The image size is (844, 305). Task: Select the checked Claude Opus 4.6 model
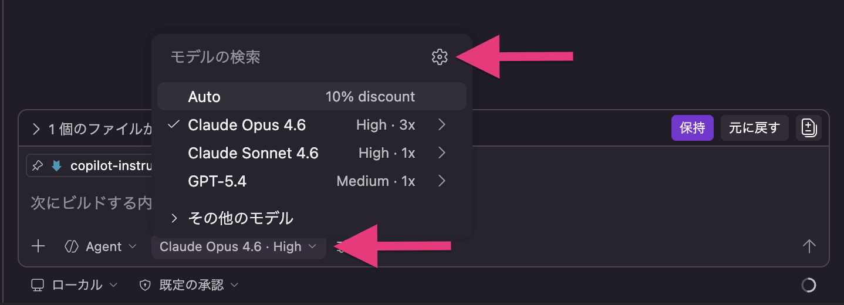coord(247,125)
